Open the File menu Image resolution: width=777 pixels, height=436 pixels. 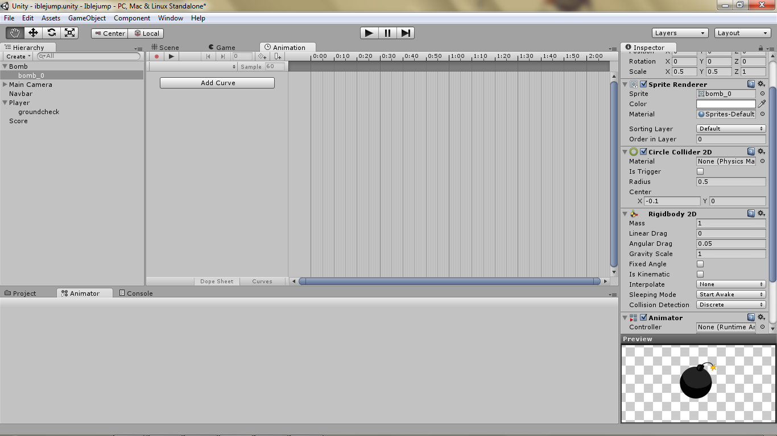[x=9, y=18]
